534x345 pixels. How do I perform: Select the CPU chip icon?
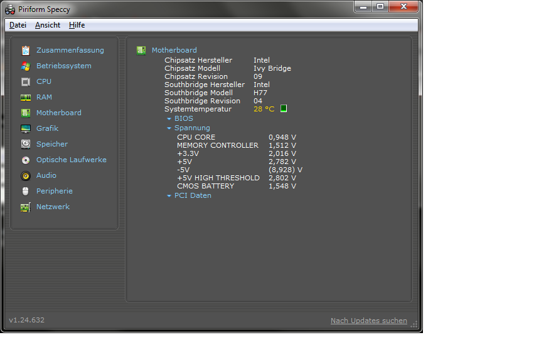(26, 81)
